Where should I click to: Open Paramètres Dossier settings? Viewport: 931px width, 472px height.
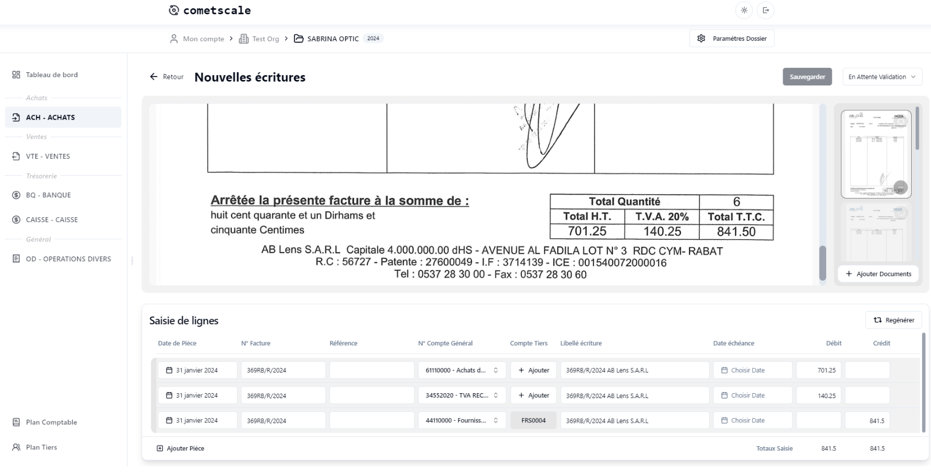coord(731,39)
